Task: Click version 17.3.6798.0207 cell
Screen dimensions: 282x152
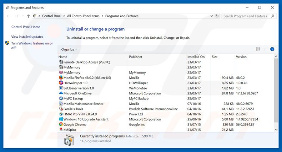Action: [247, 93]
